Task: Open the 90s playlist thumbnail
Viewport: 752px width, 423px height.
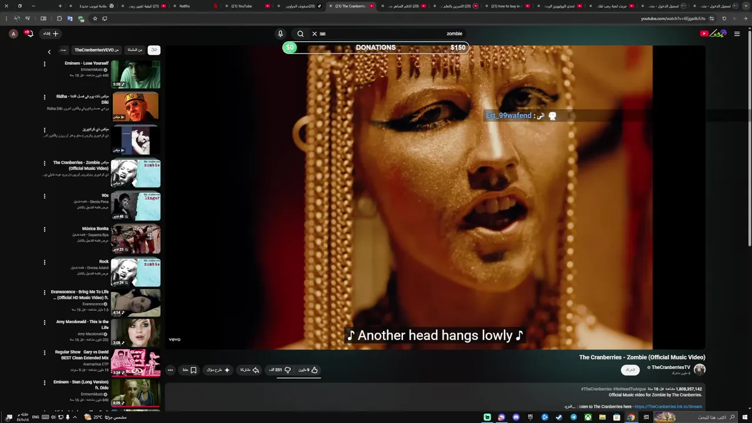Action: [136, 207]
